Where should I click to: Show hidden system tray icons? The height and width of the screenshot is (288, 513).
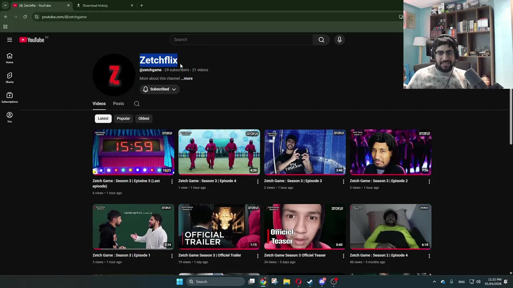pyautogui.click(x=434, y=282)
